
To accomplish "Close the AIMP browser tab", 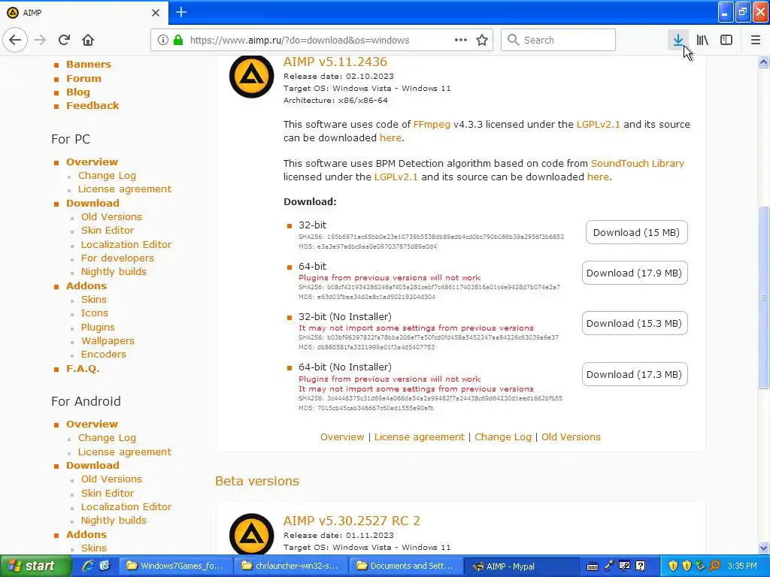I will (x=155, y=13).
